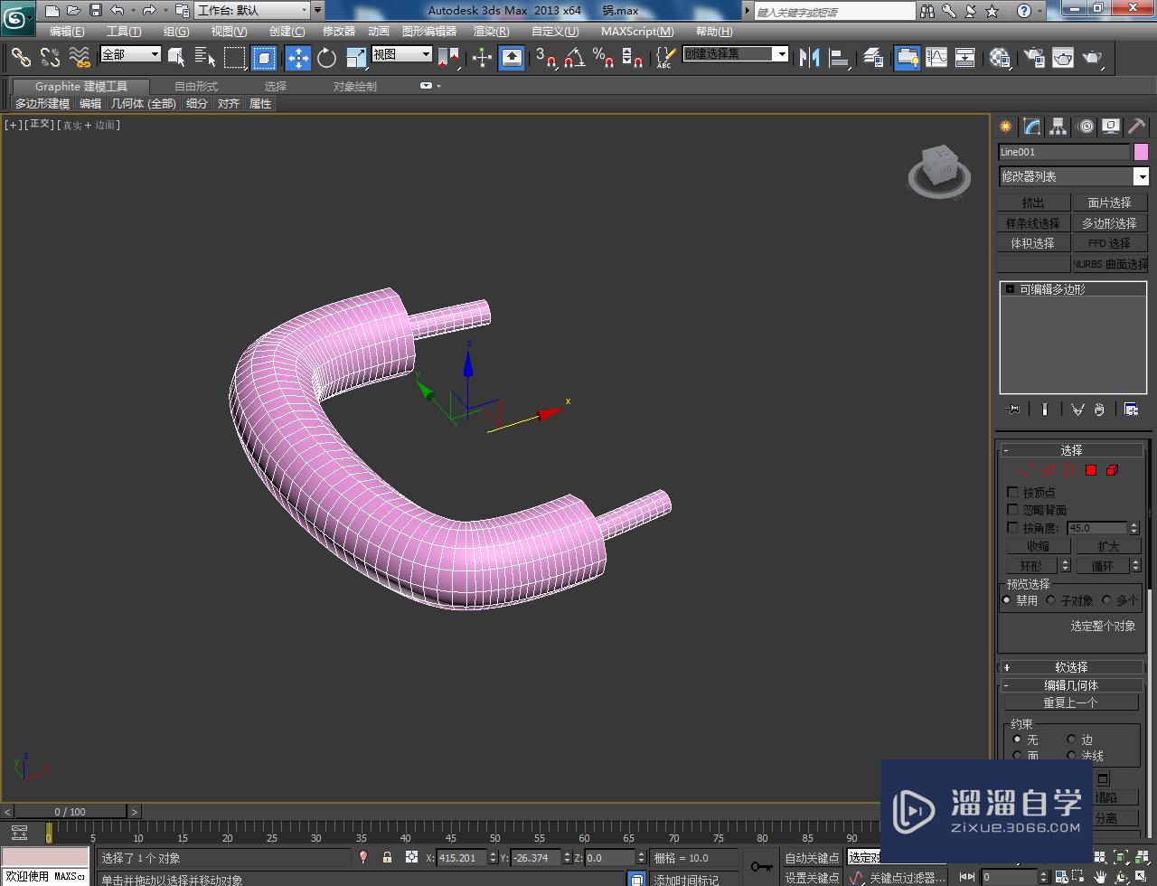
Task: Select the 边 constraint radio button
Action: 1071,739
